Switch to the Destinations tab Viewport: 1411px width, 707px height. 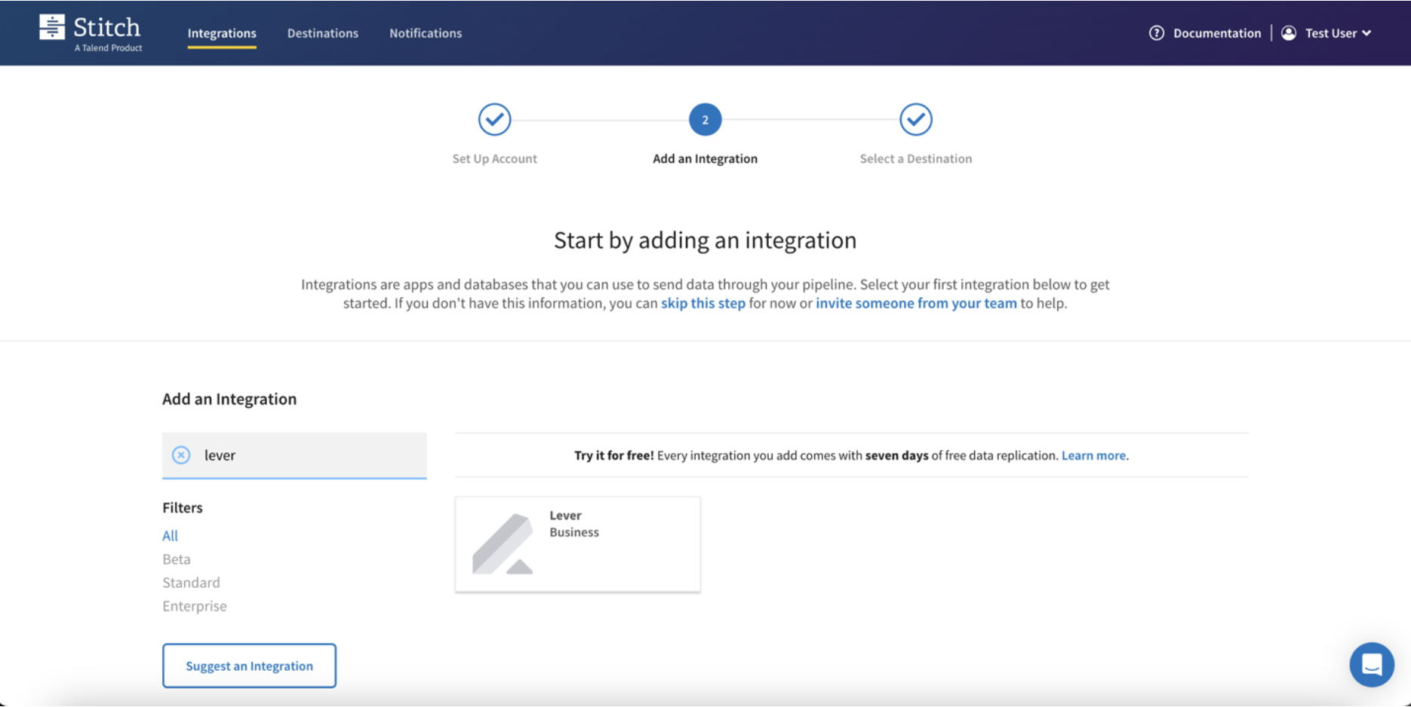click(322, 32)
